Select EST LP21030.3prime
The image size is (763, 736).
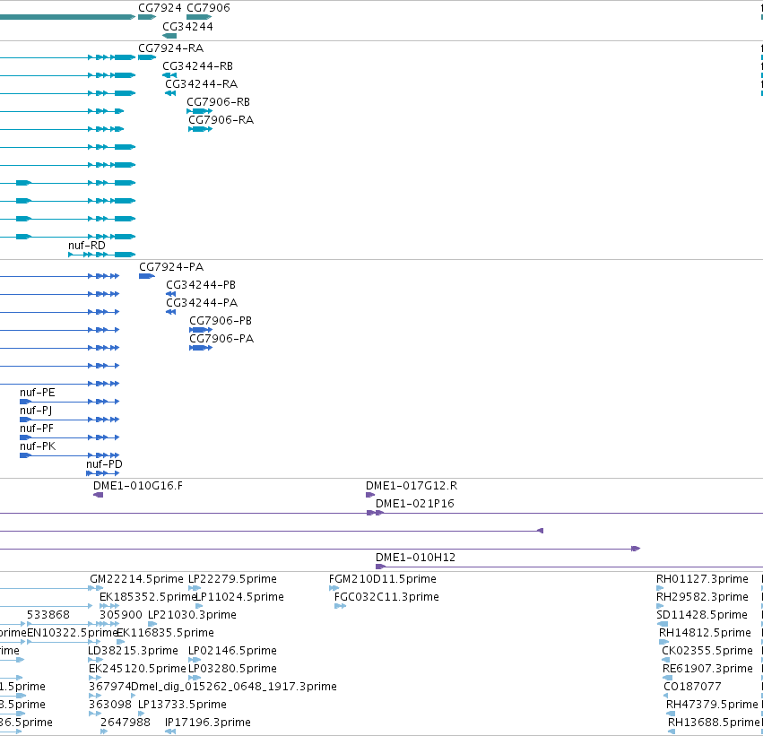coord(152,624)
